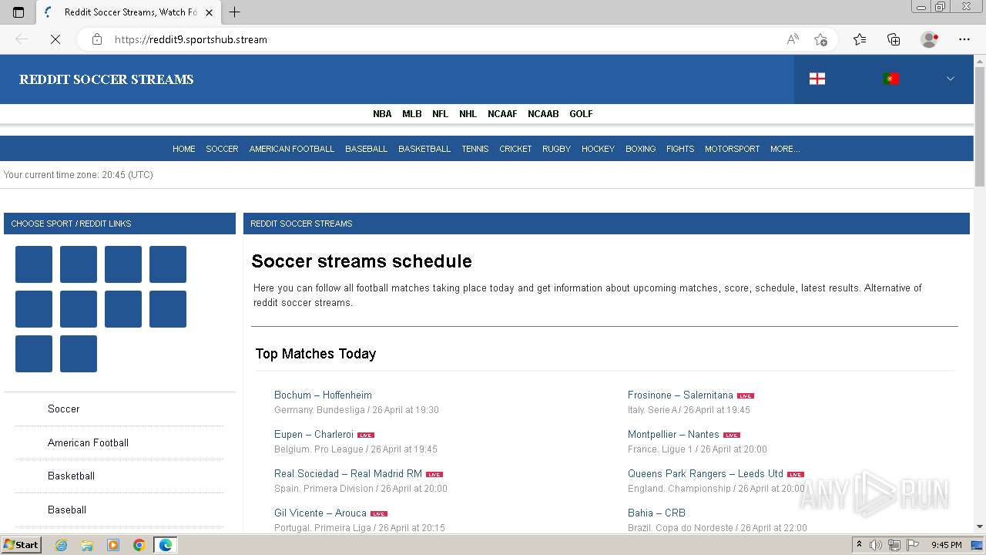Open Real Sociedad – Real Madrid match
The height and width of the screenshot is (555, 986).
point(348,474)
